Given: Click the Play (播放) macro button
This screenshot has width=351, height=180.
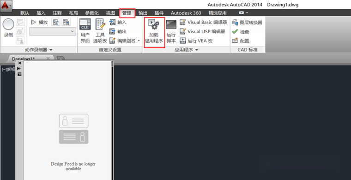Looking at the screenshot, I should click(x=39, y=22).
